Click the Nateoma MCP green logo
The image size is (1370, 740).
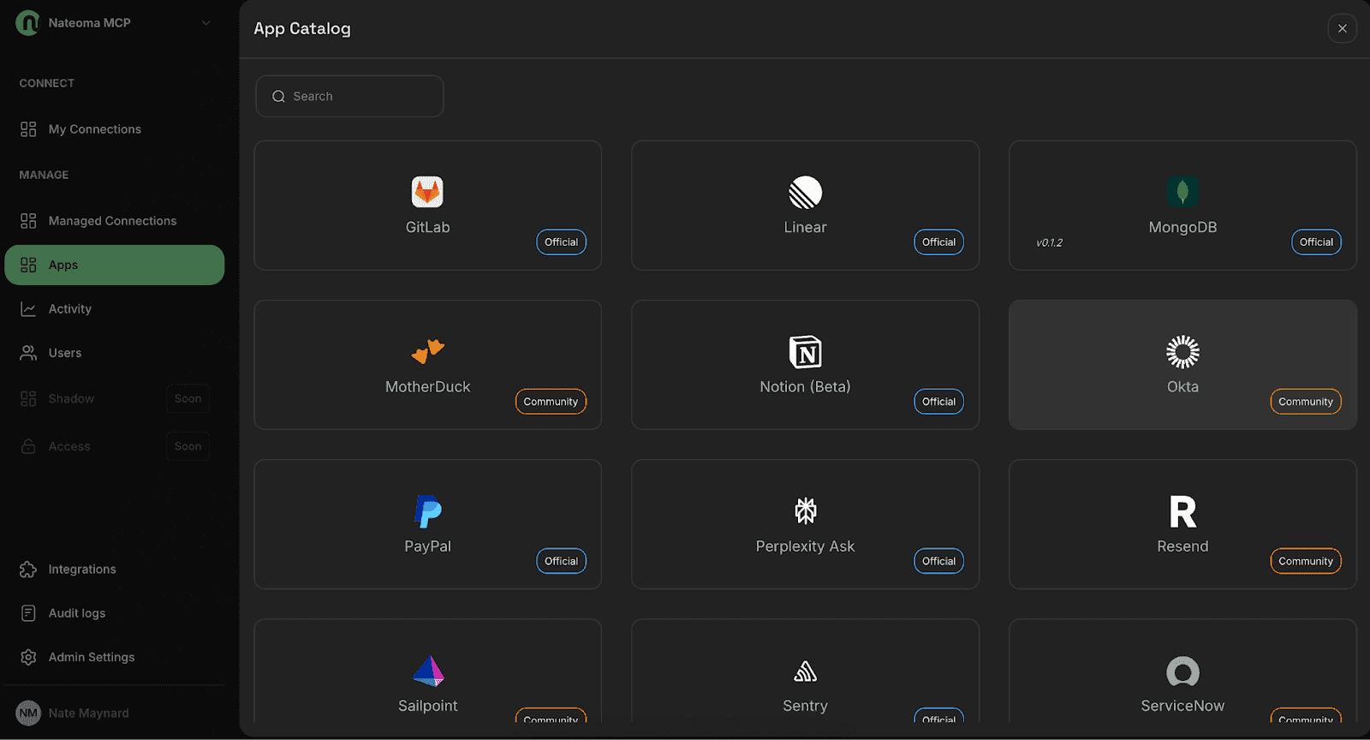tap(27, 23)
